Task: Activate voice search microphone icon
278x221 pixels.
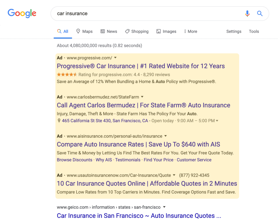Action: coord(247,14)
